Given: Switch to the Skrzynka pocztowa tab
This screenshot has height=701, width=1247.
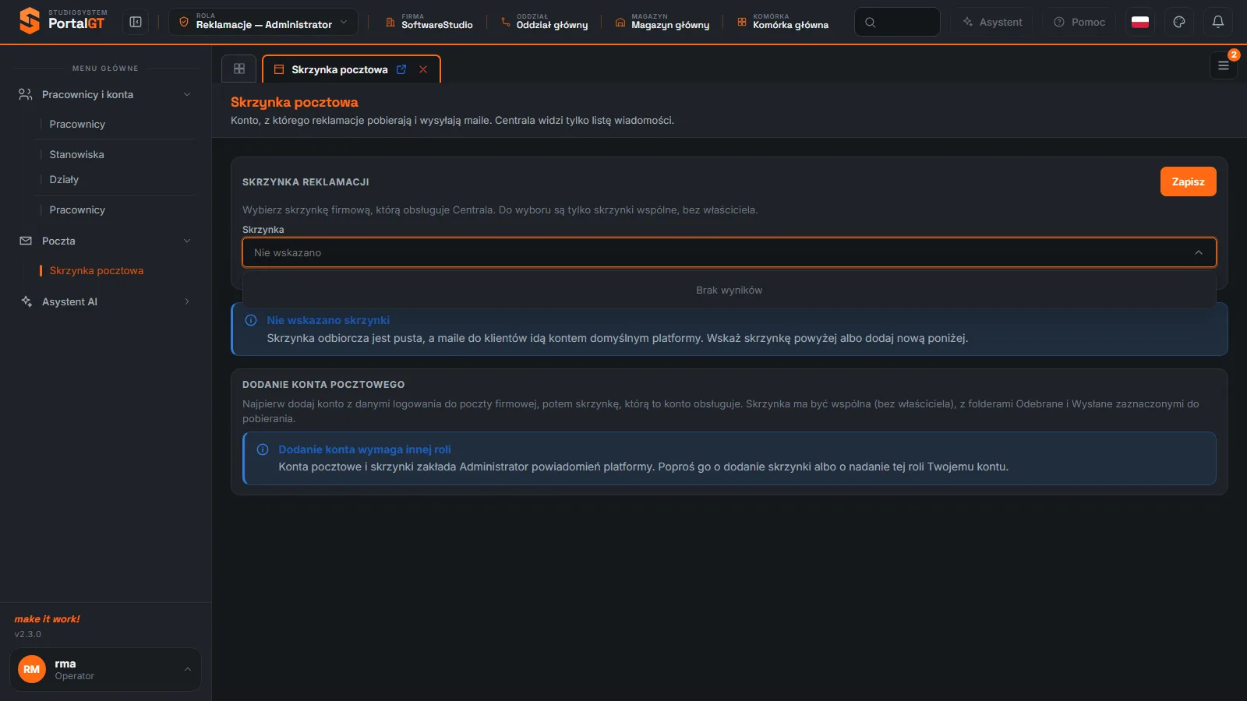Looking at the screenshot, I should (x=339, y=69).
